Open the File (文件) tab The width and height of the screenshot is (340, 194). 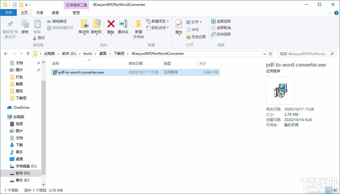8,13
